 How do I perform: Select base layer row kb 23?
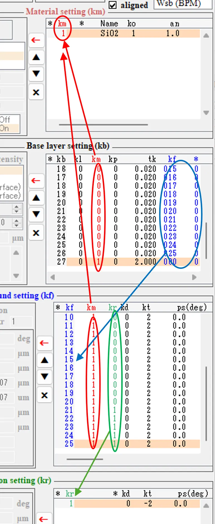(123, 228)
